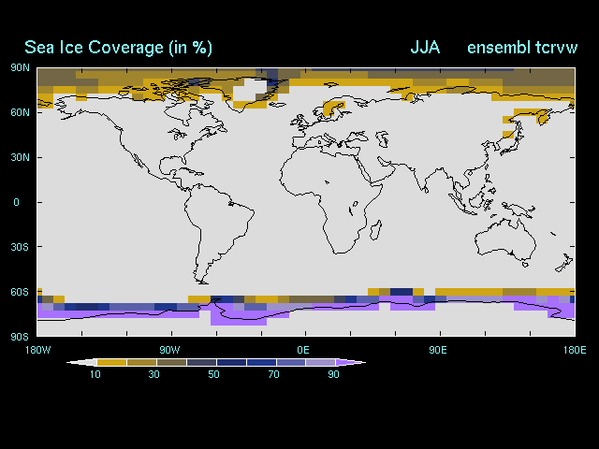The width and height of the screenshot is (599, 449).
Task: Click the legend value label 50
Action: pyautogui.click(x=214, y=374)
